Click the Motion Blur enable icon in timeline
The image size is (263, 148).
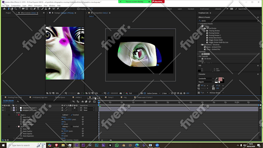click(90, 102)
